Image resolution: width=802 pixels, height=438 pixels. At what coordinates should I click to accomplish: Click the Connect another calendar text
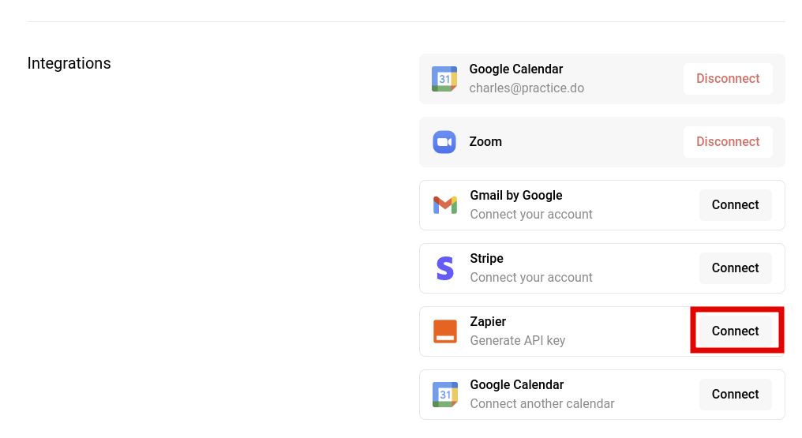pos(542,404)
